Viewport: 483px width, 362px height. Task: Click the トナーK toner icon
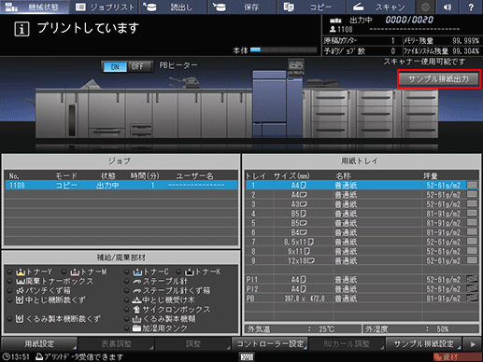tap(190, 271)
